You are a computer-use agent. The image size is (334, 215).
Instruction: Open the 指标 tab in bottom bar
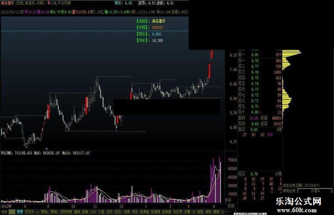4,212
